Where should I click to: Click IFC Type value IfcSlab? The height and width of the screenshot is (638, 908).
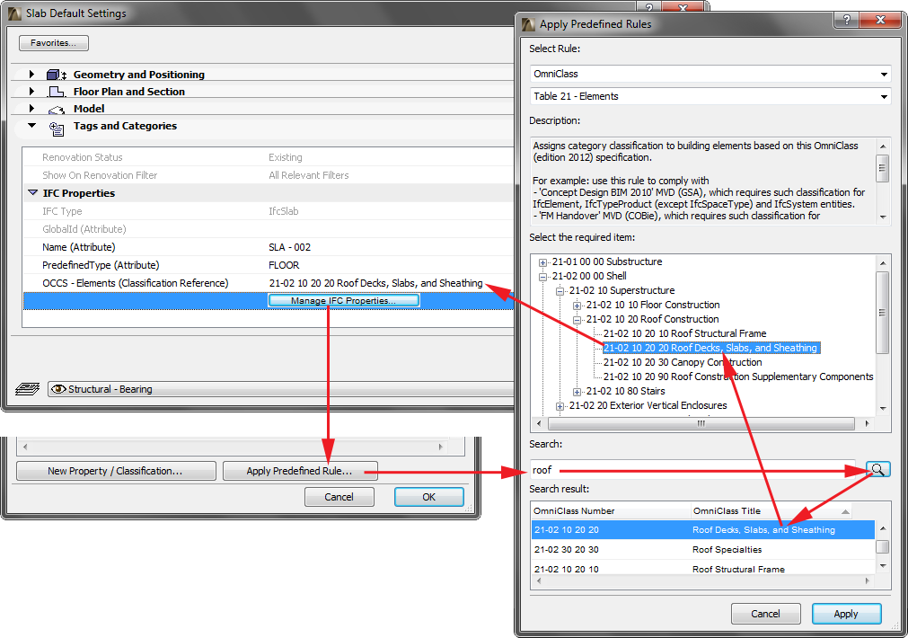click(x=283, y=211)
